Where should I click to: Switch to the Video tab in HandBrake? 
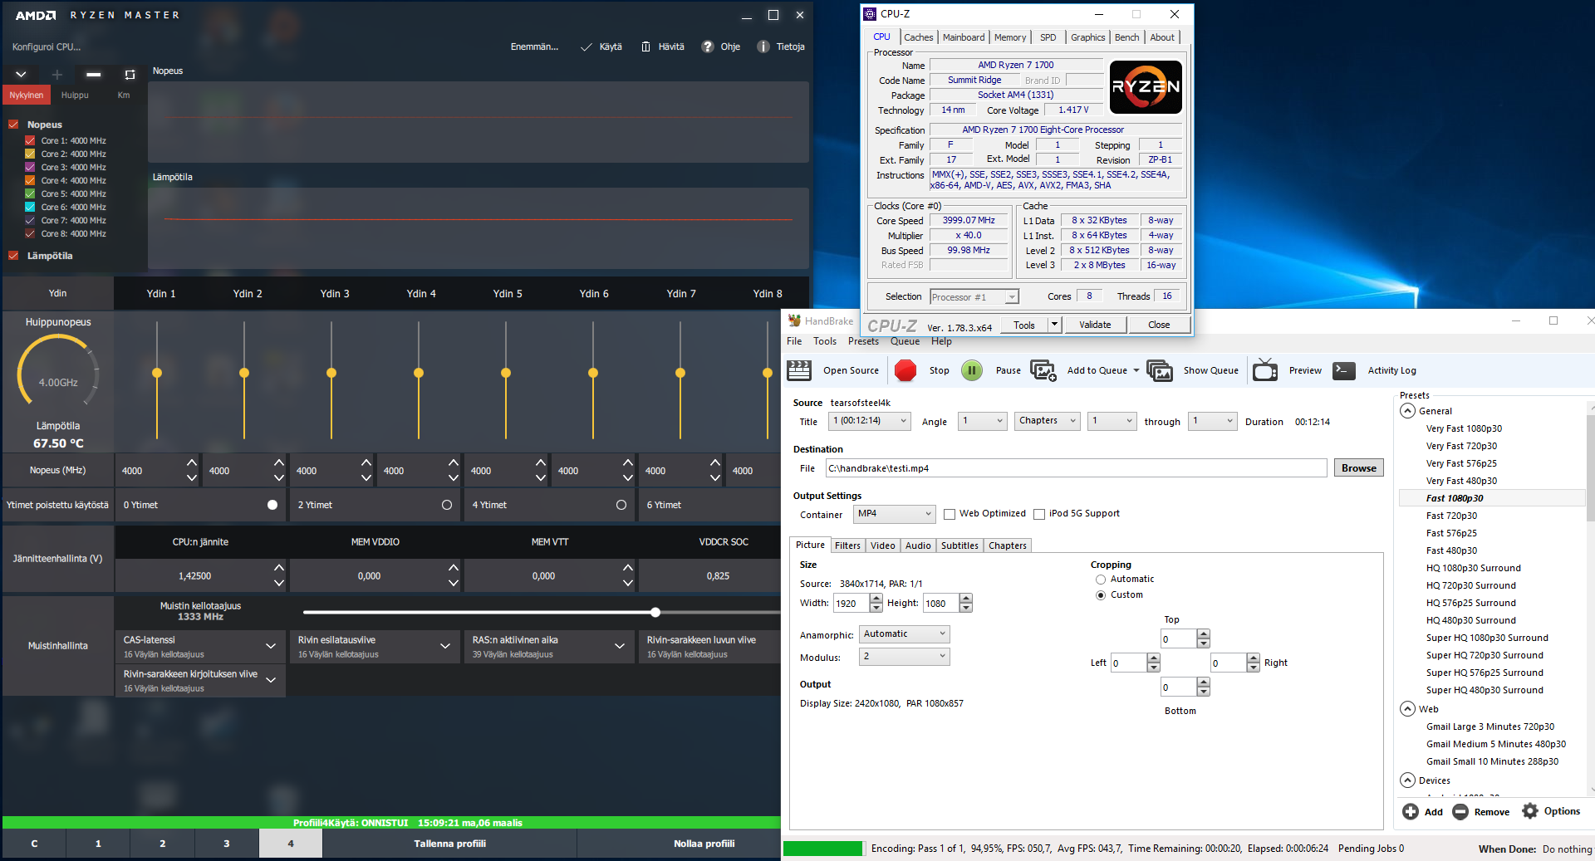coord(882,545)
